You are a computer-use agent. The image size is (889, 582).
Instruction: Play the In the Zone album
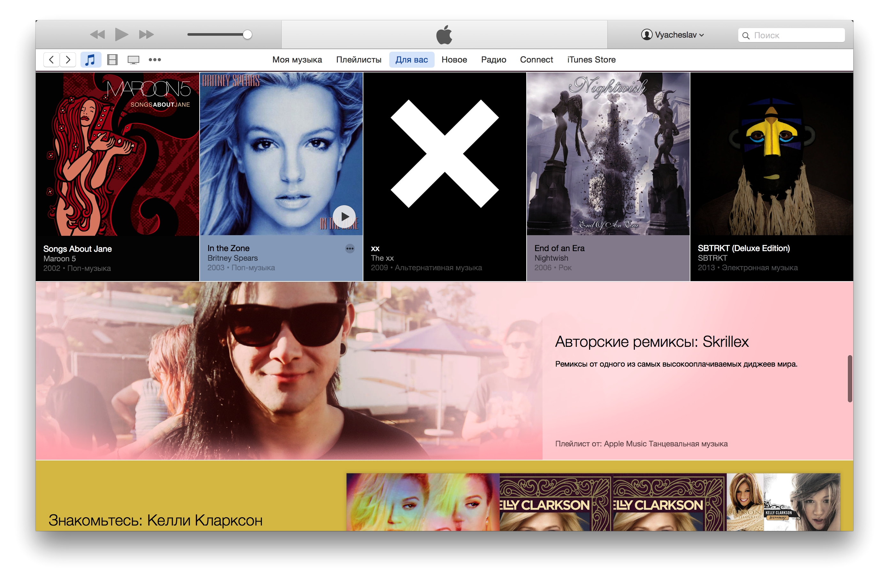coord(344,217)
